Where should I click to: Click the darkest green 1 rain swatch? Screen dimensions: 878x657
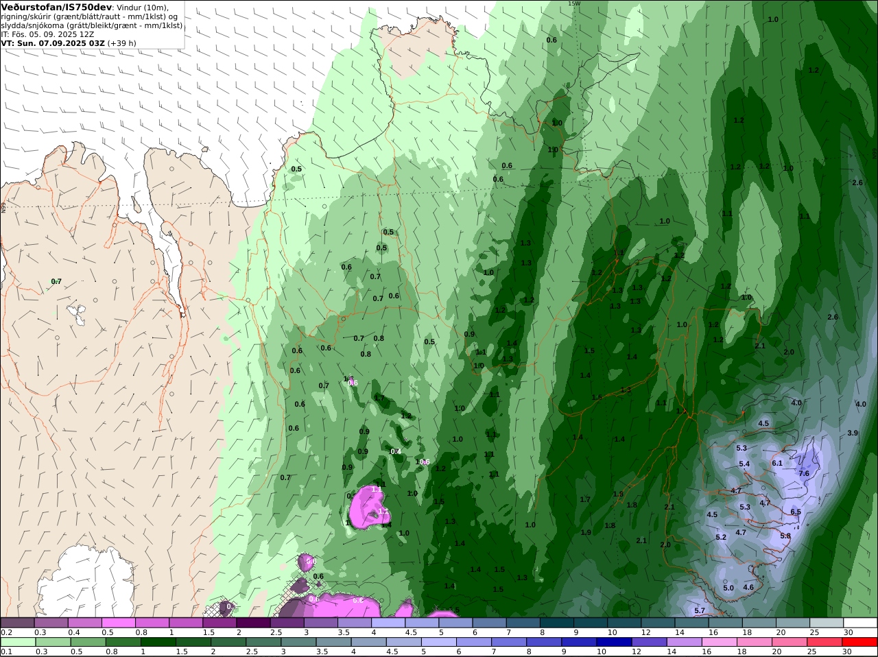click(158, 642)
